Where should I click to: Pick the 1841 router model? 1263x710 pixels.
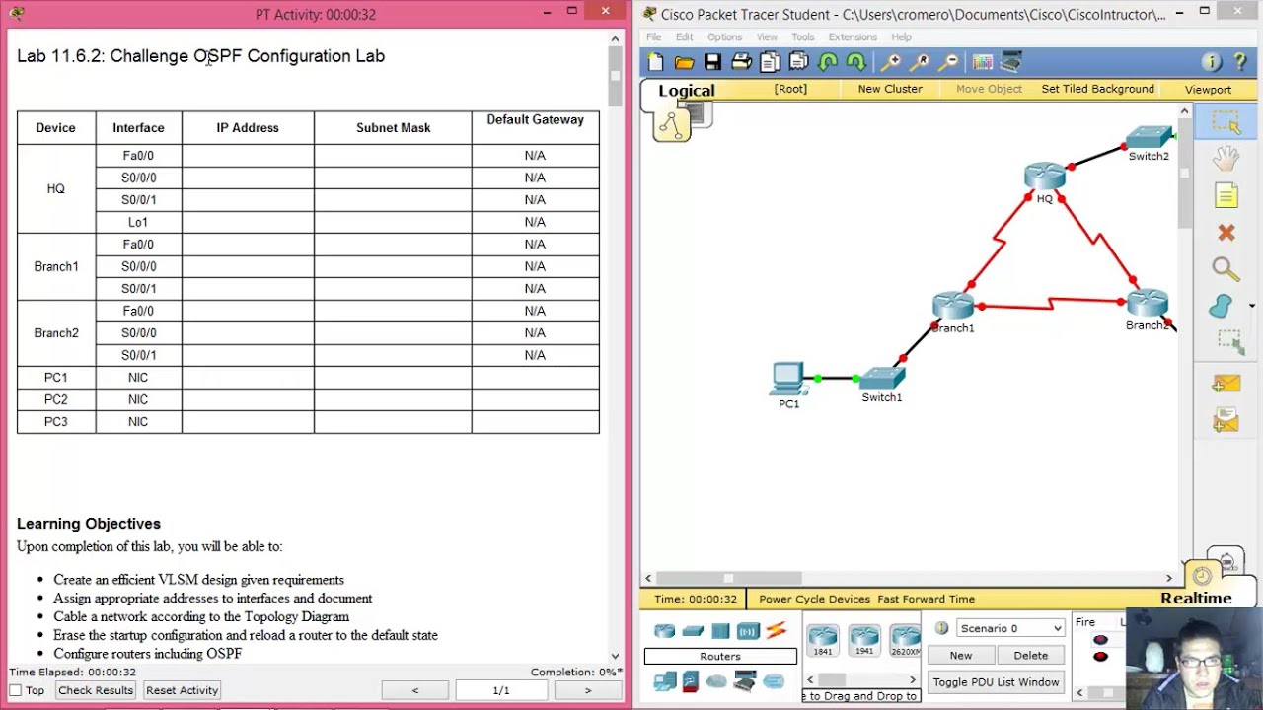822,641
